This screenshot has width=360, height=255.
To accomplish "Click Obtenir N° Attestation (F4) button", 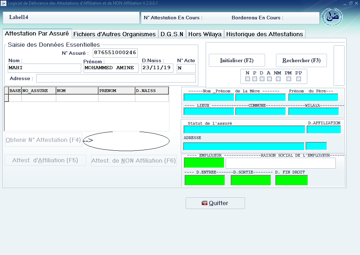I will (43, 140).
